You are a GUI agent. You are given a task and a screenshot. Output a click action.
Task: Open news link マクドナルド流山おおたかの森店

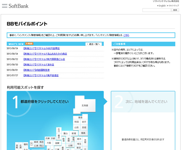click(45, 54)
